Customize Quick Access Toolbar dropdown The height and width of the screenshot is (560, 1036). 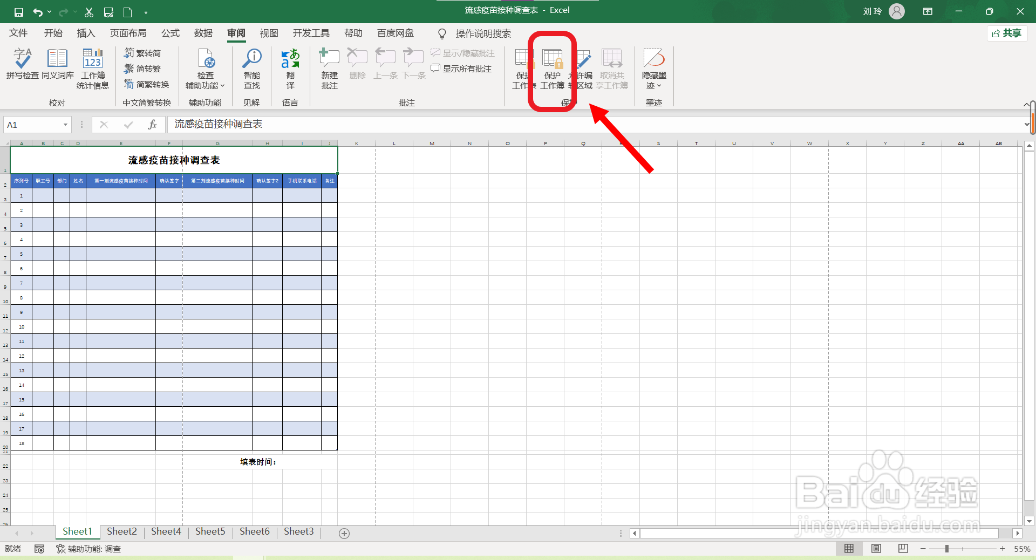pyautogui.click(x=146, y=12)
